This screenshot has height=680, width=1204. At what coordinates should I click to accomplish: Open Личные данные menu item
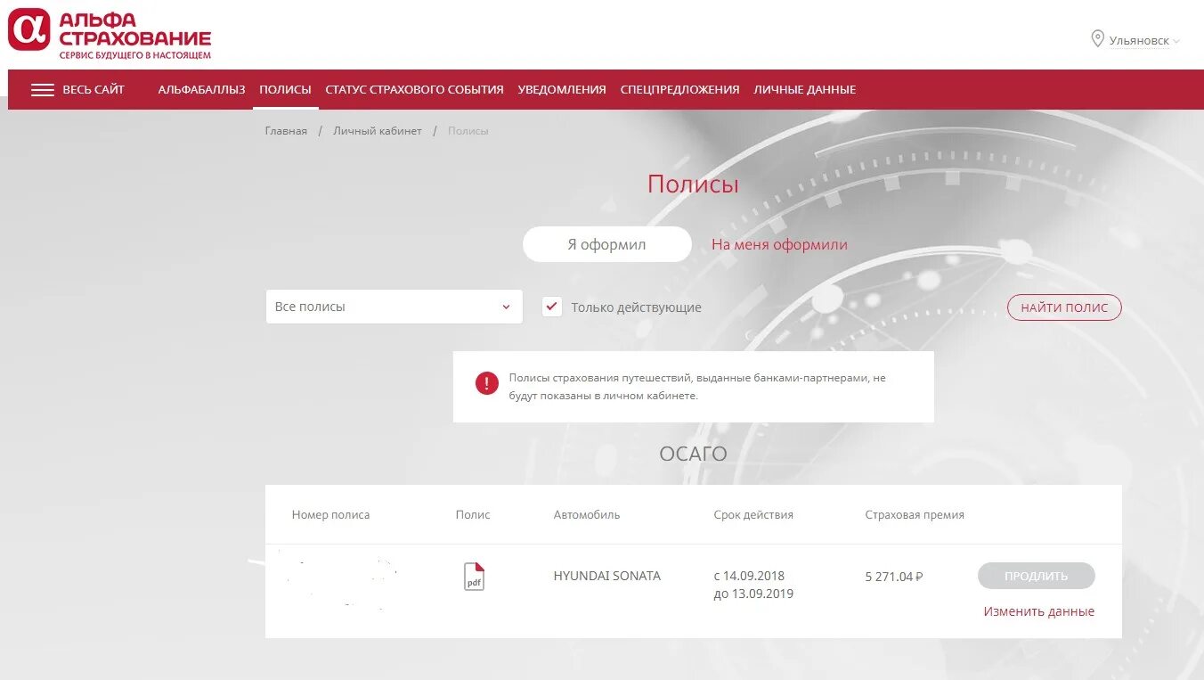(x=804, y=90)
